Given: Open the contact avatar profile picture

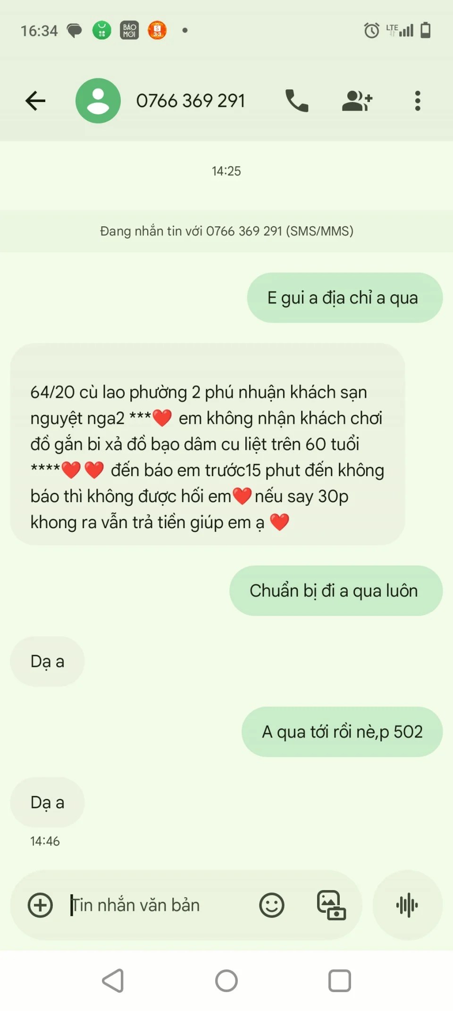Looking at the screenshot, I should pos(98,101).
